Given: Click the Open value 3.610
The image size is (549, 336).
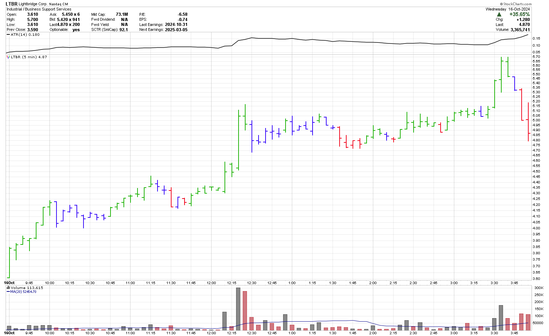Looking at the screenshot, I should [x=33, y=14].
